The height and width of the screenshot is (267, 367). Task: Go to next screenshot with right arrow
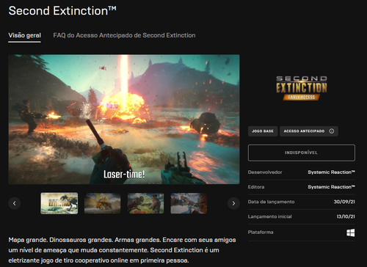(x=233, y=203)
